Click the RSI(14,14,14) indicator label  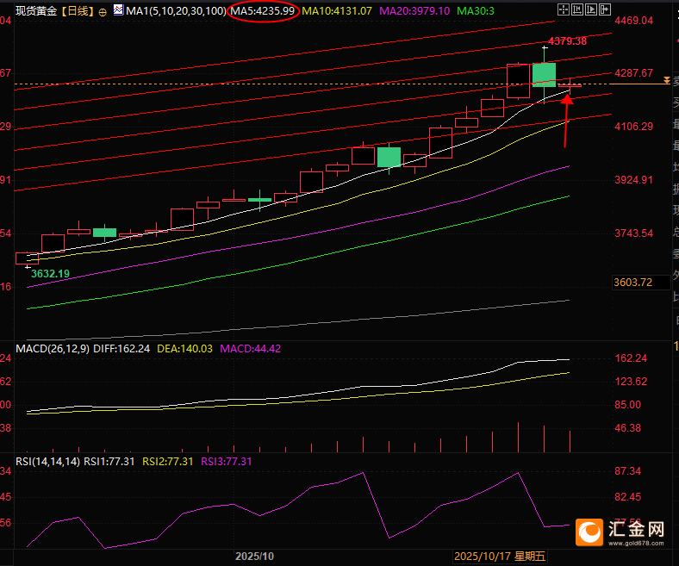tap(47, 462)
